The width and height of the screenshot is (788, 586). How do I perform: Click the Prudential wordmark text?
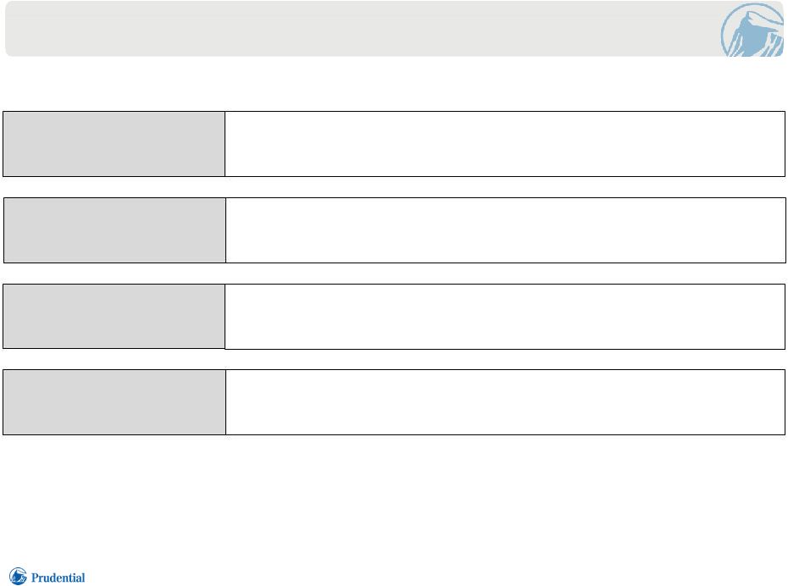tap(58, 578)
